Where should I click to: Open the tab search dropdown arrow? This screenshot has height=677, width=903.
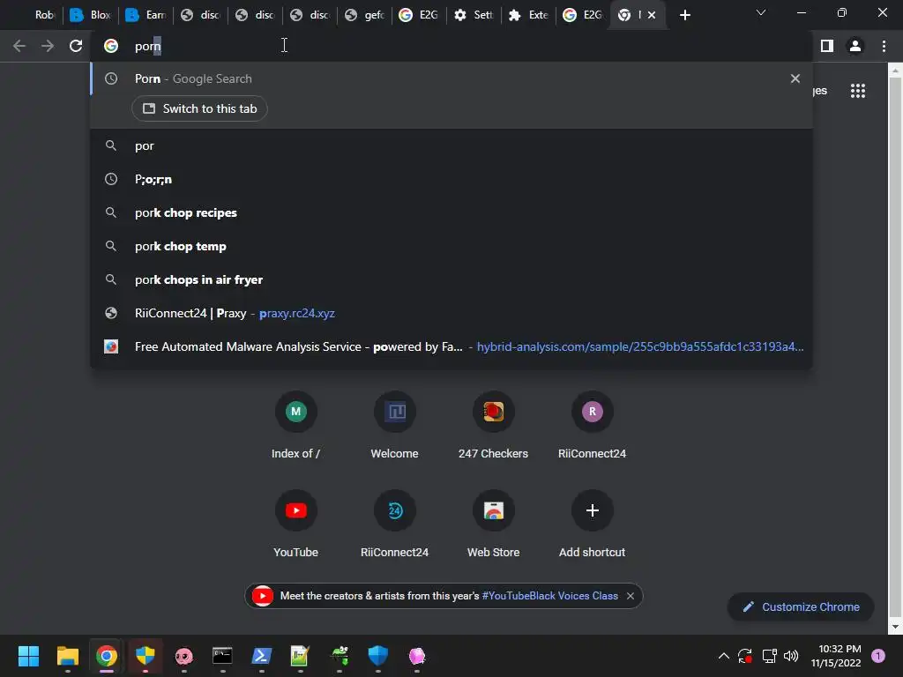[x=761, y=12]
